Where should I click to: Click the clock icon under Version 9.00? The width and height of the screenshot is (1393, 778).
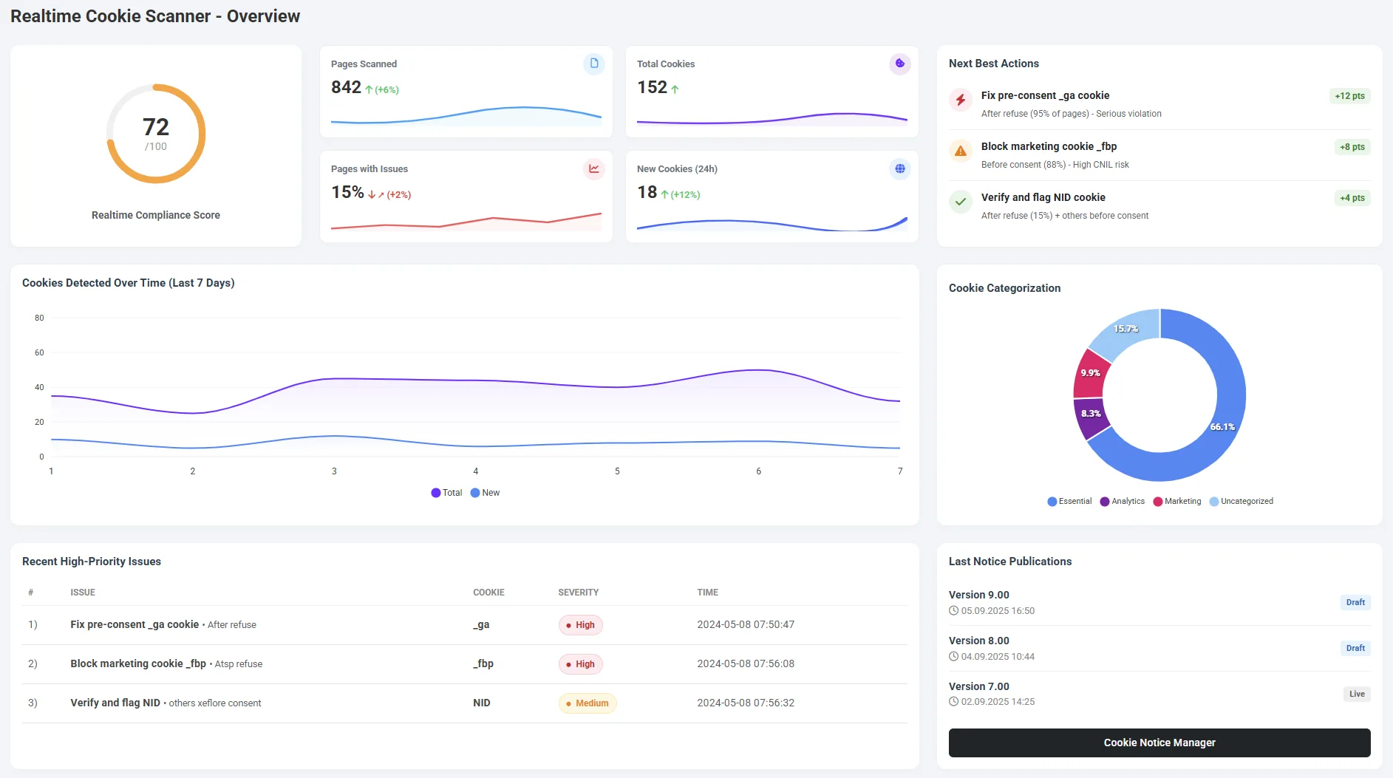[x=954, y=611]
